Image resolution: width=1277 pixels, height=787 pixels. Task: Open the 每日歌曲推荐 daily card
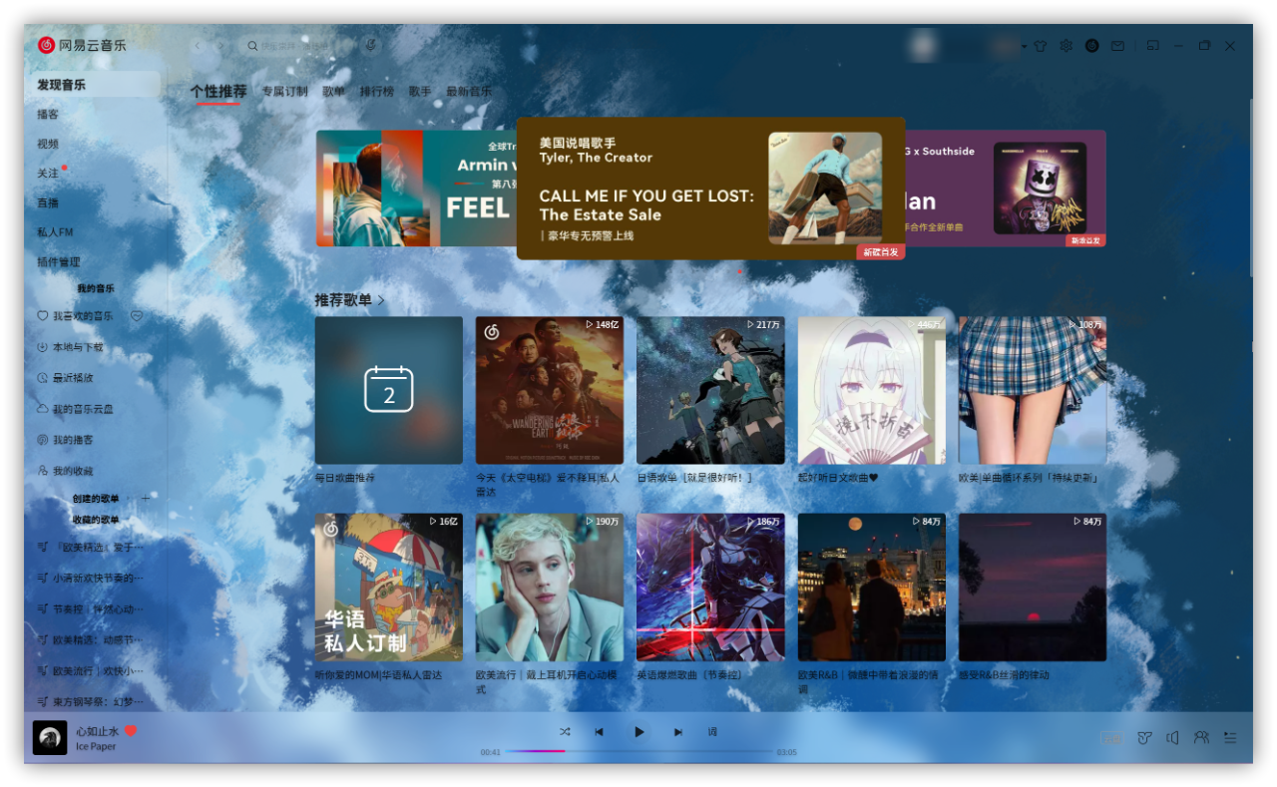point(389,390)
